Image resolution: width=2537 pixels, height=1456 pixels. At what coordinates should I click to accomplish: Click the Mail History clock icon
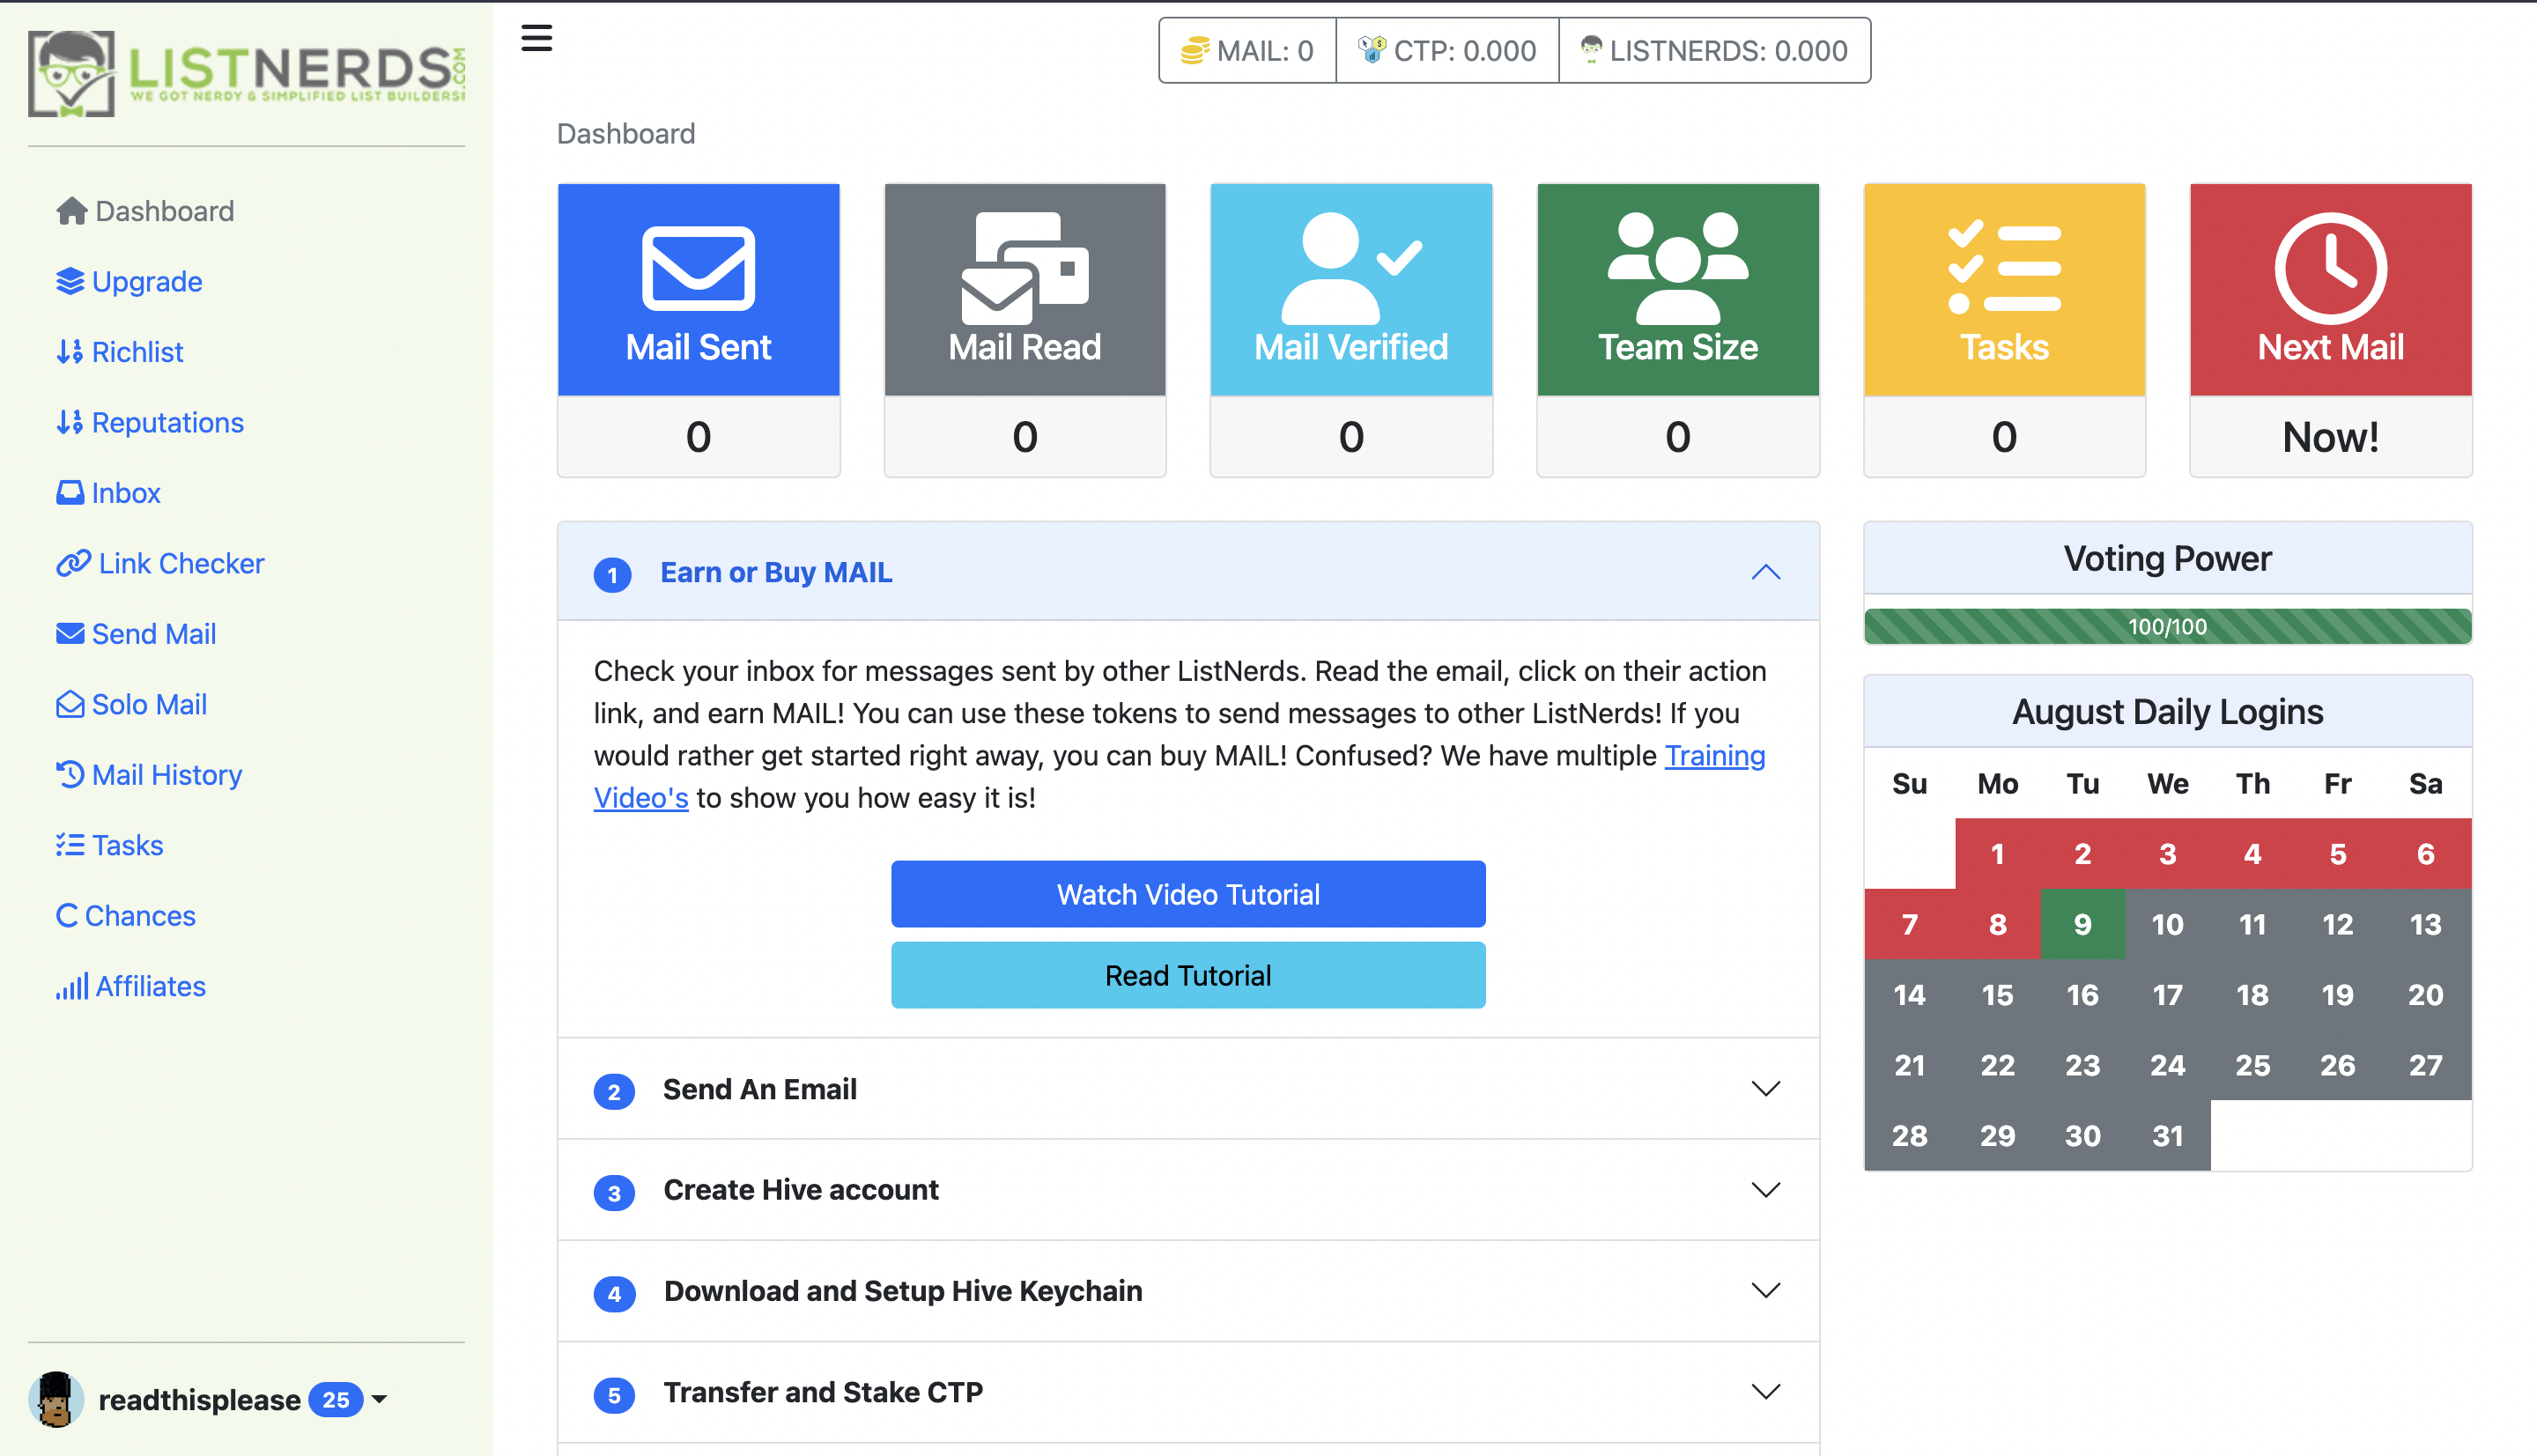[70, 775]
